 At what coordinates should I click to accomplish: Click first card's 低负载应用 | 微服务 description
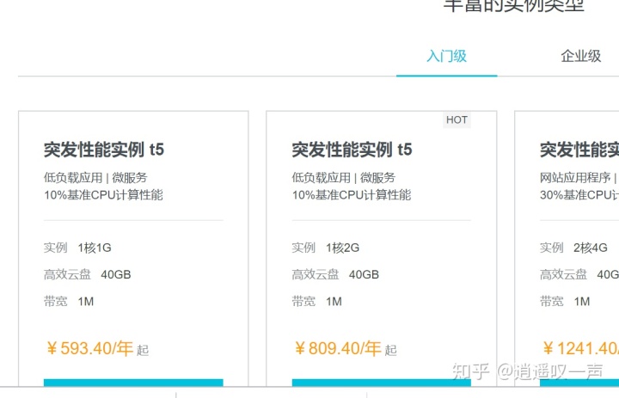[x=95, y=178]
